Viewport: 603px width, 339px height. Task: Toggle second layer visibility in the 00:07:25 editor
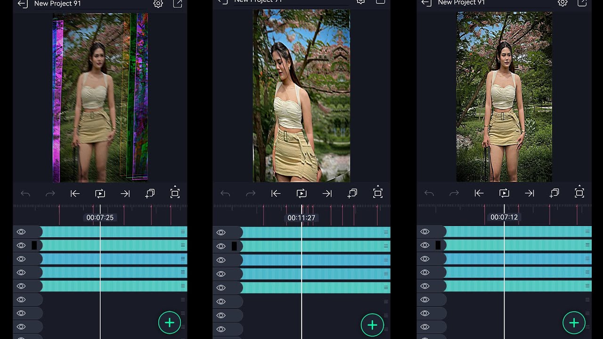pyautogui.click(x=21, y=245)
